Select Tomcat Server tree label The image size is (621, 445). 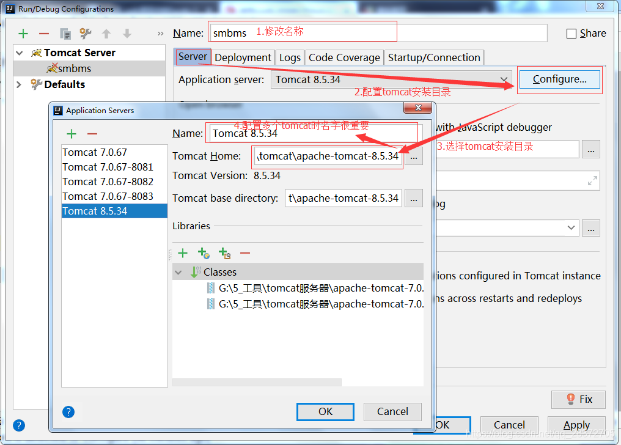79,53
